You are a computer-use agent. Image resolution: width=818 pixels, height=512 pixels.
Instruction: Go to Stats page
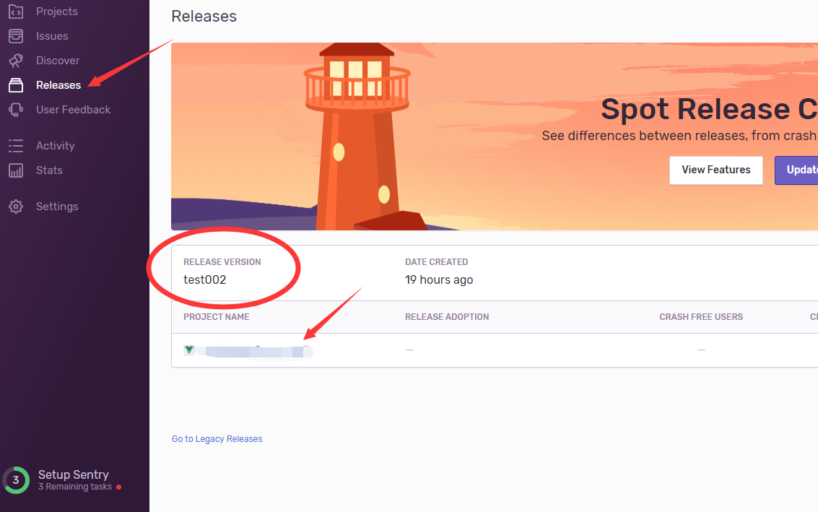point(49,170)
